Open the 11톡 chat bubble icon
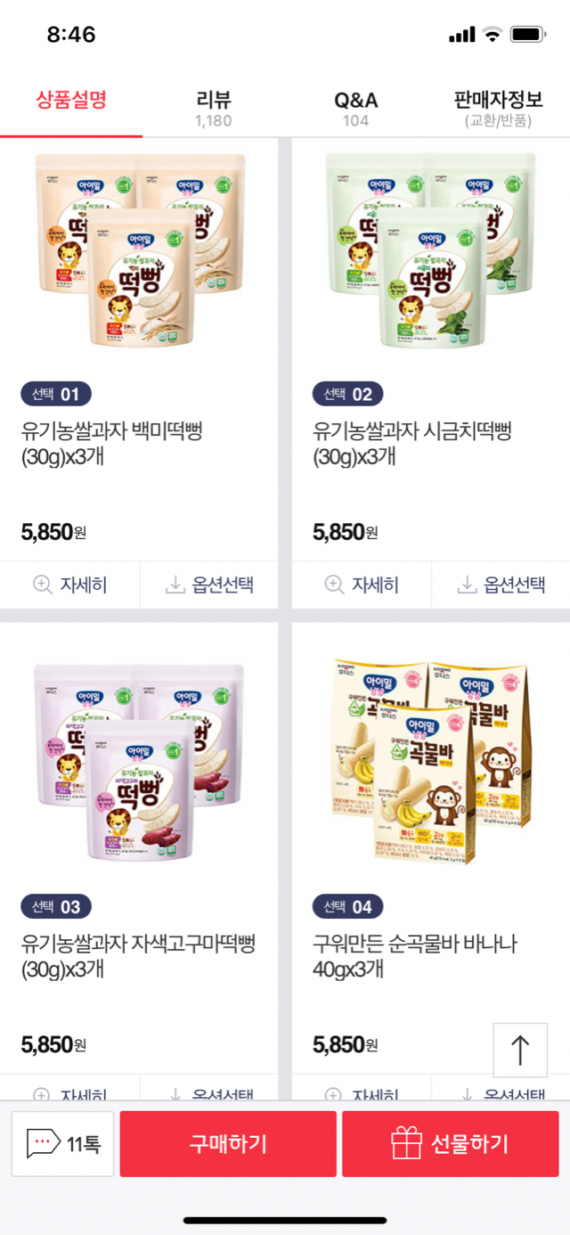570x1235 pixels. coord(44,1143)
